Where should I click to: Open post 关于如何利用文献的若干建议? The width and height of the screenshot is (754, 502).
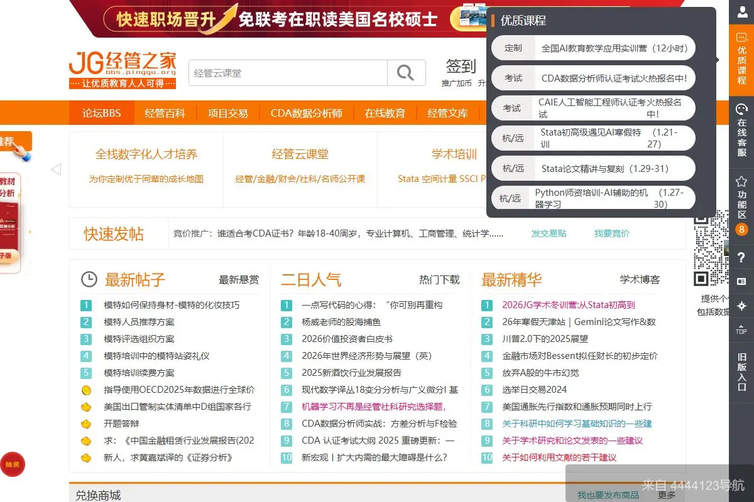click(559, 457)
